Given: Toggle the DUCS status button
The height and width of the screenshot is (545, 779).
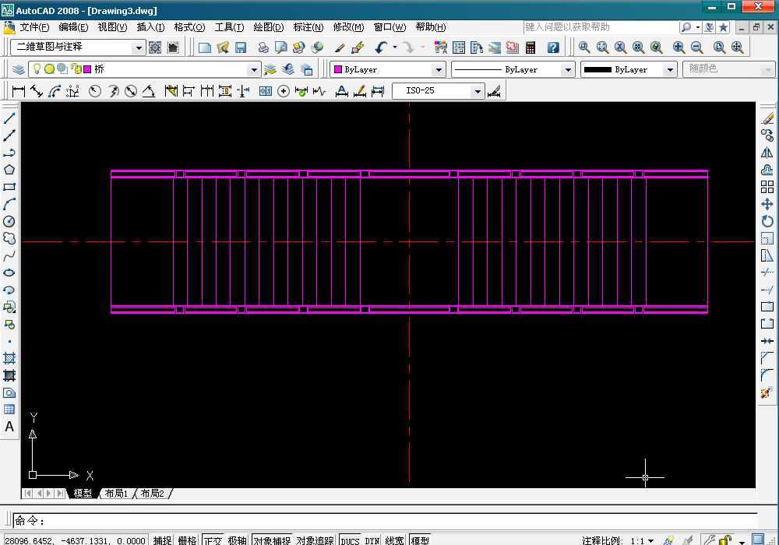Looking at the screenshot, I should point(350,540).
